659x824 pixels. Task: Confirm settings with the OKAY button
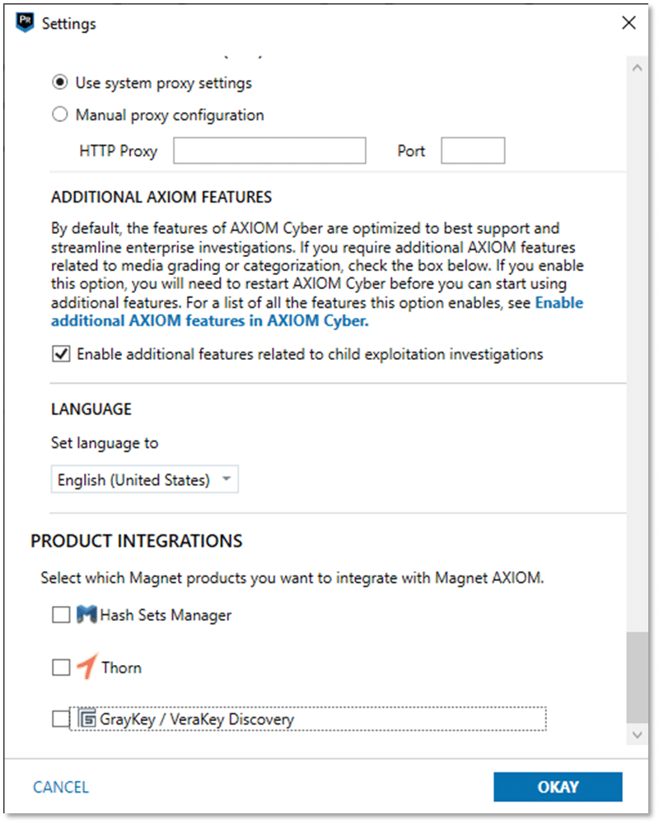pos(558,787)
